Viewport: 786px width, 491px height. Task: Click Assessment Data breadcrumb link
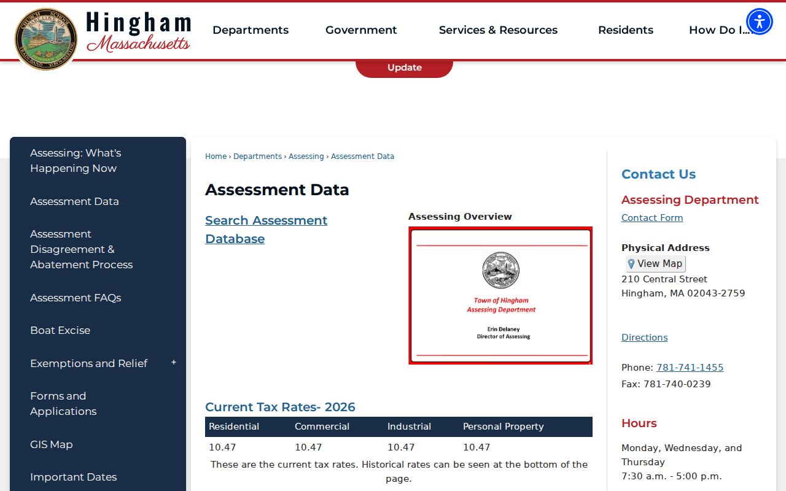click(x=362, y=157)
